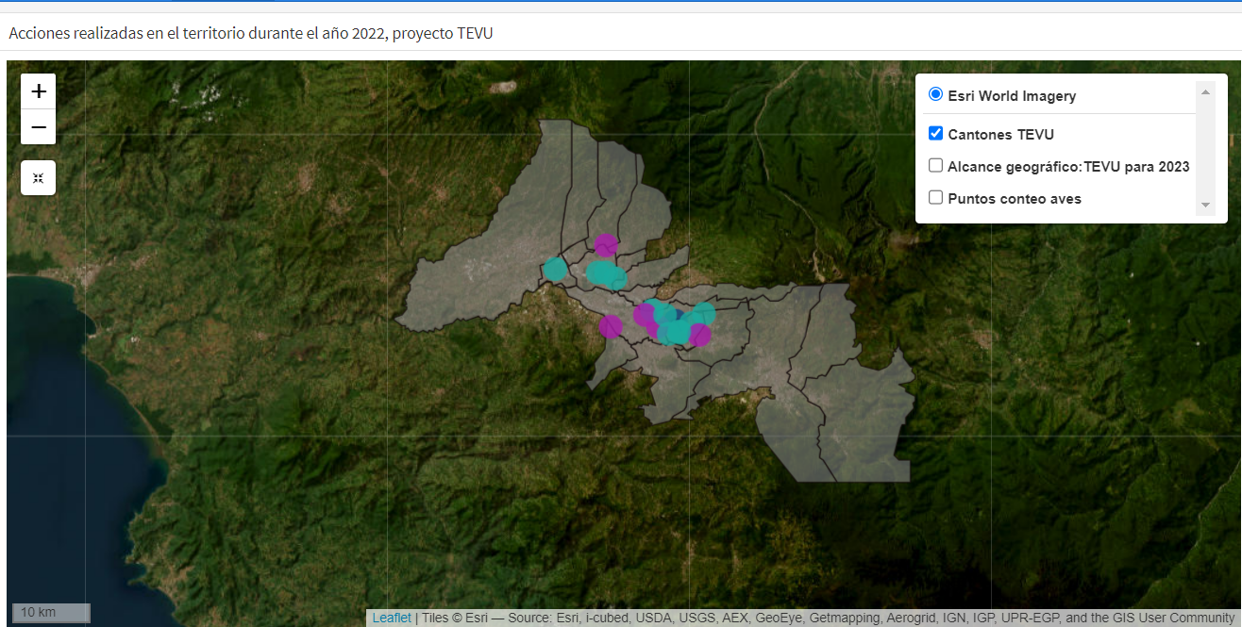Image resolution: width=1242 pixels, height=627 pixels.
Task: Open the Leaflet attribution link
Action: pos(392,619)
